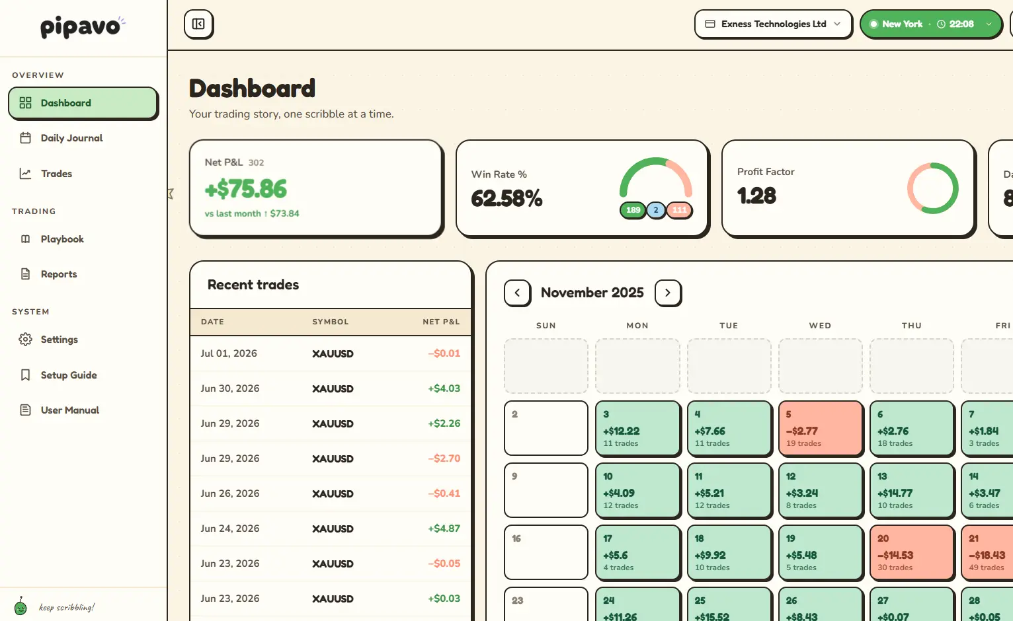Image resolution: width=1013 pixels, height=621 pixels.
Task: Open the New York timezone dropdown
Action: pos(931,24)
